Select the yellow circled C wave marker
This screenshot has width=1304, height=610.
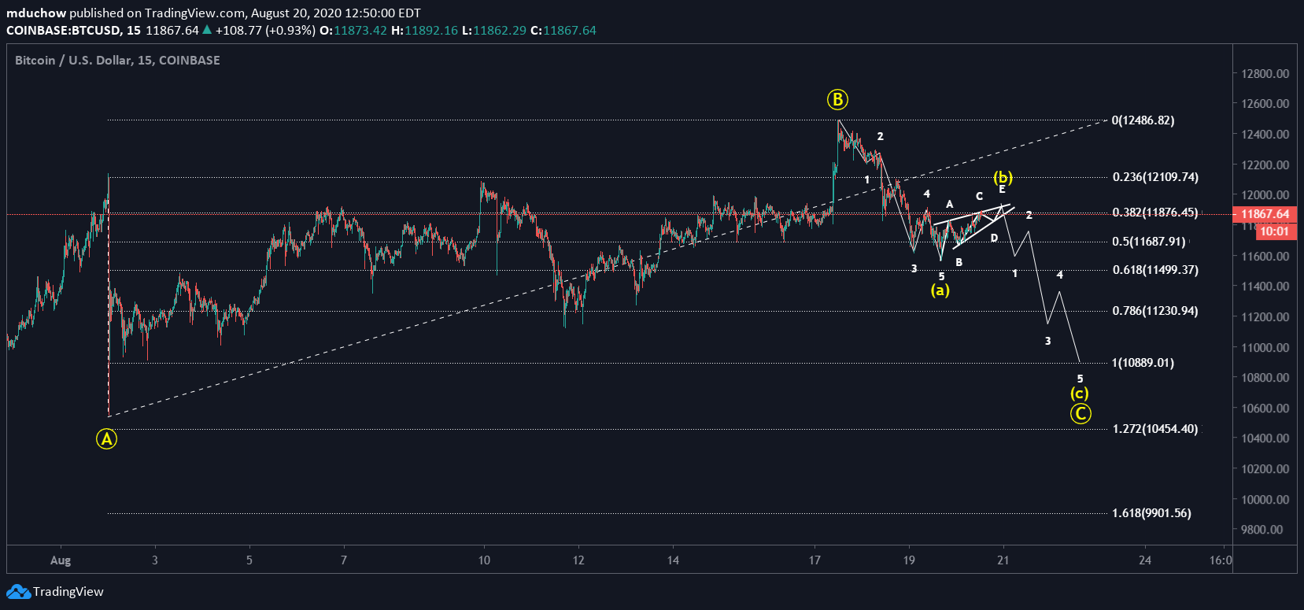1081,413
